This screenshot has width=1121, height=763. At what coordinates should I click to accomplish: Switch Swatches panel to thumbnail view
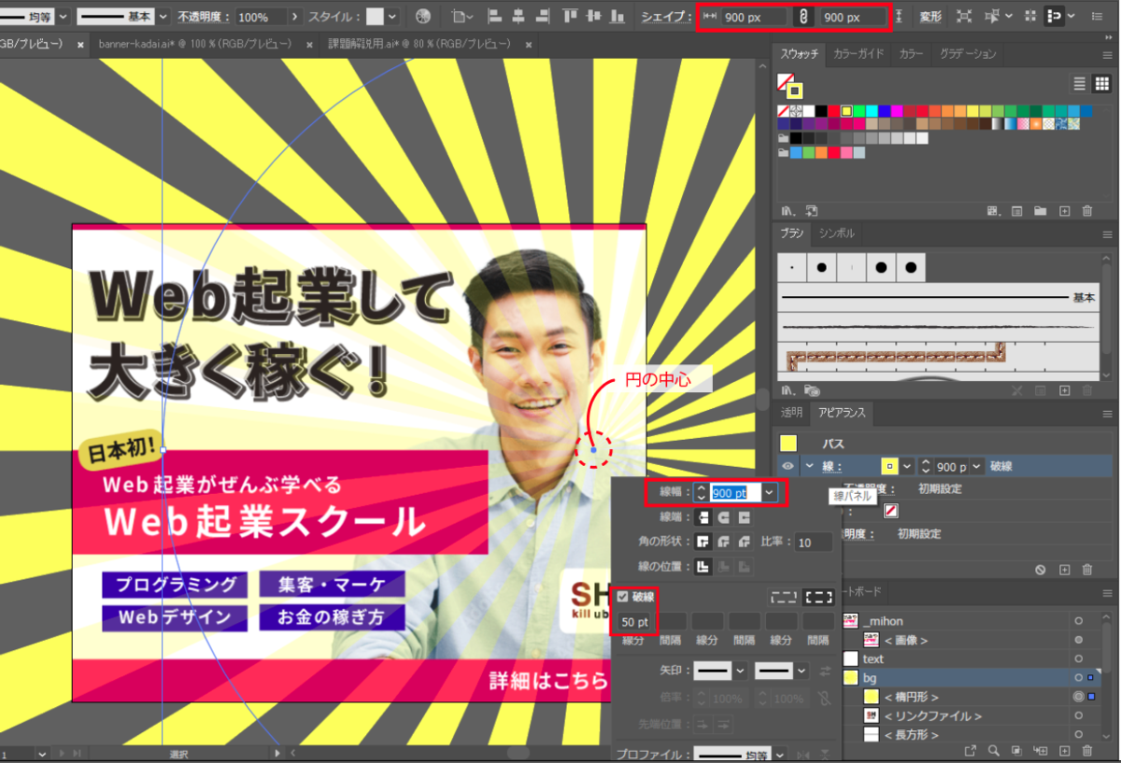[1101, 84]
